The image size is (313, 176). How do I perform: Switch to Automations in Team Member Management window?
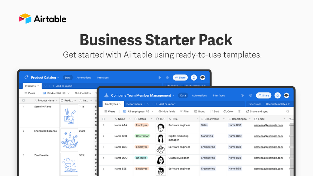pos(199,95)
